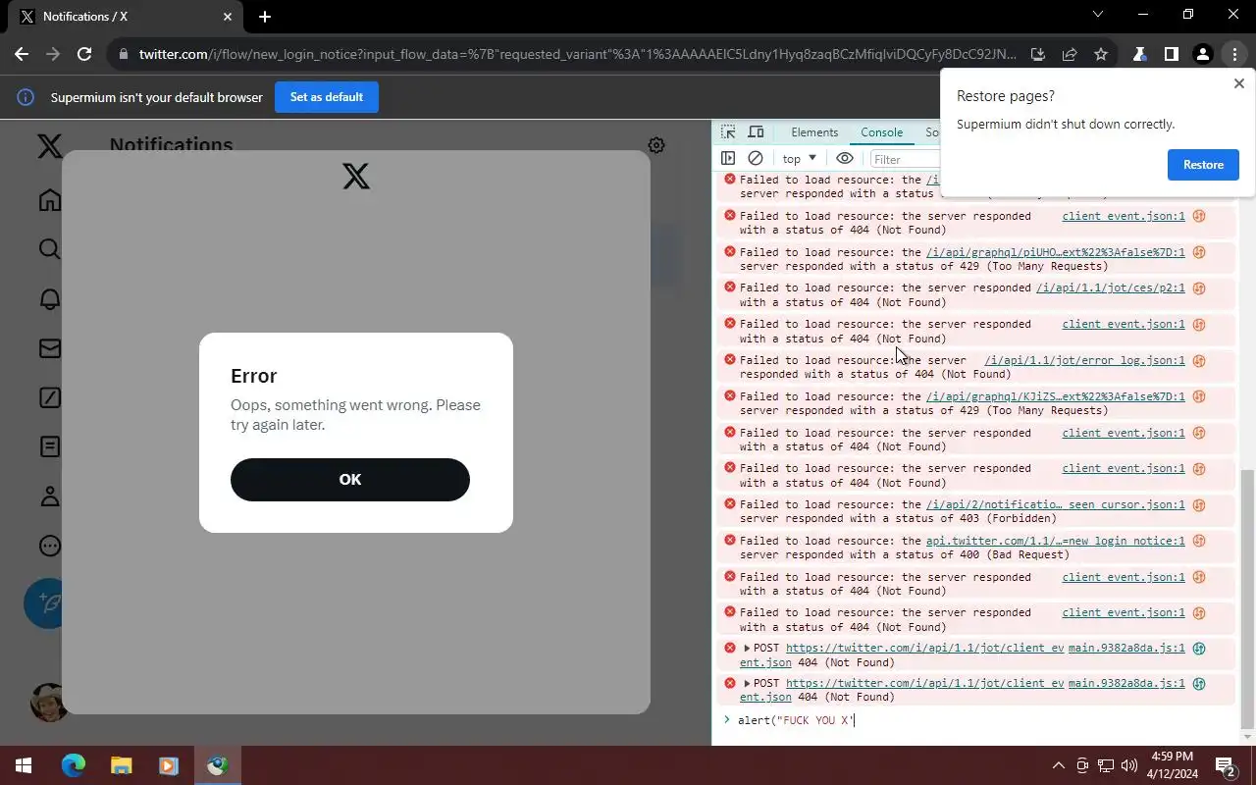Close the Restore pages popup
The width and height of the screenshot is (1256, 785).
click(x=1238, y=84)
